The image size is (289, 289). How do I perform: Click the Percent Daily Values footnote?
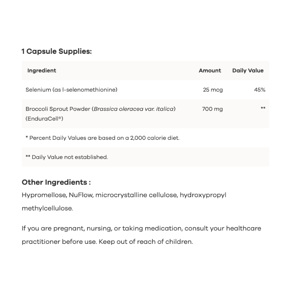click(102, 138)
